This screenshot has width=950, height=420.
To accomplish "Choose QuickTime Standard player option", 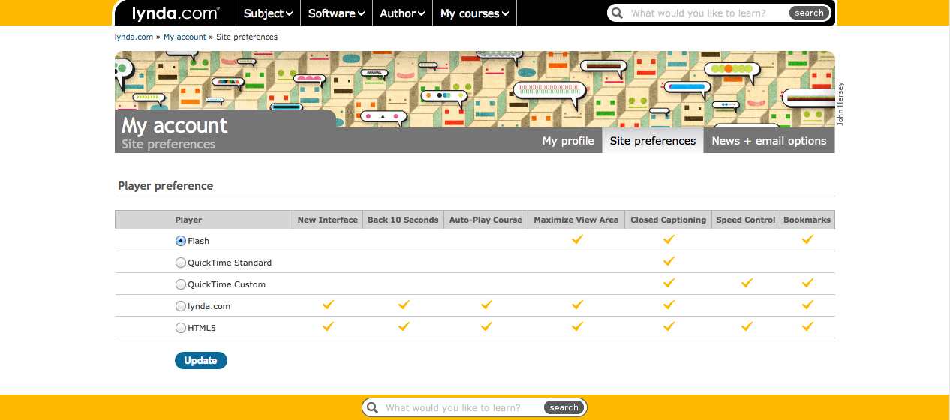I will click(x=180, y=262).
